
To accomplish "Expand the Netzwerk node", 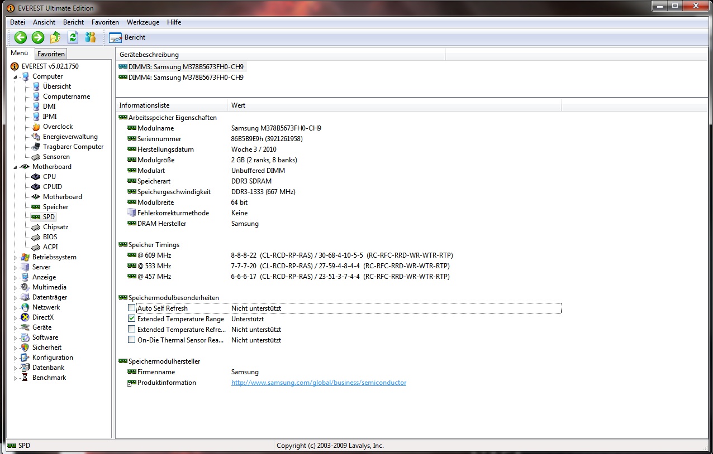I will pos(15,307).
